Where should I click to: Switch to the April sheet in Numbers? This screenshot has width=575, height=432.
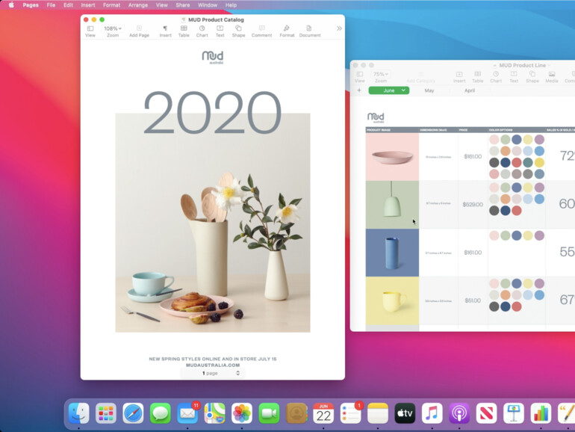tap(470, 90)
